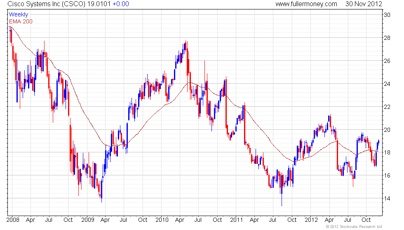Click the x-axis label 2011

click(237, 220)
